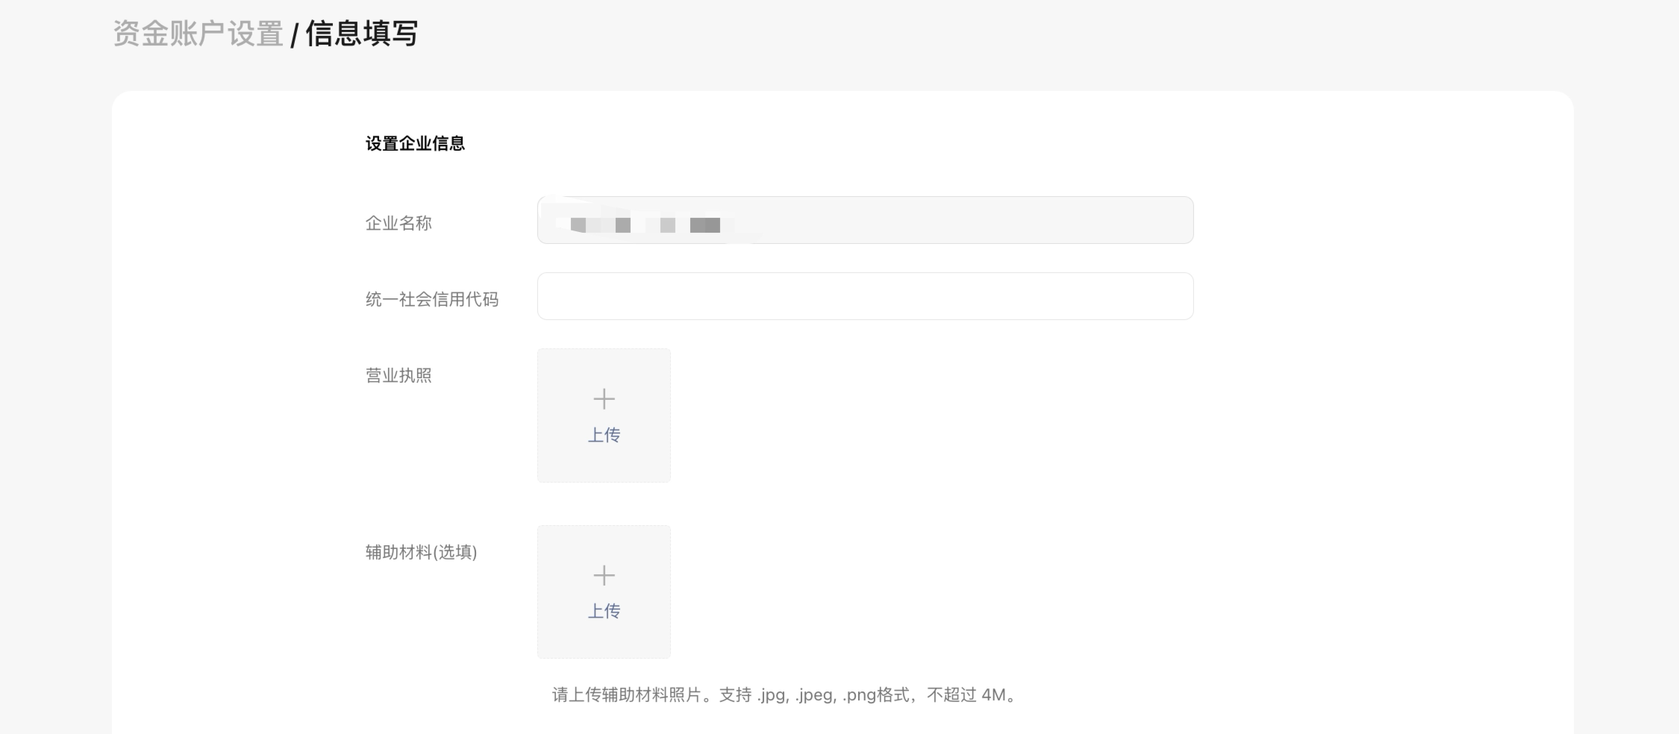The image size is (1679, 734).
Task: Click the 营业执照 label
Action: pos(398,375)
